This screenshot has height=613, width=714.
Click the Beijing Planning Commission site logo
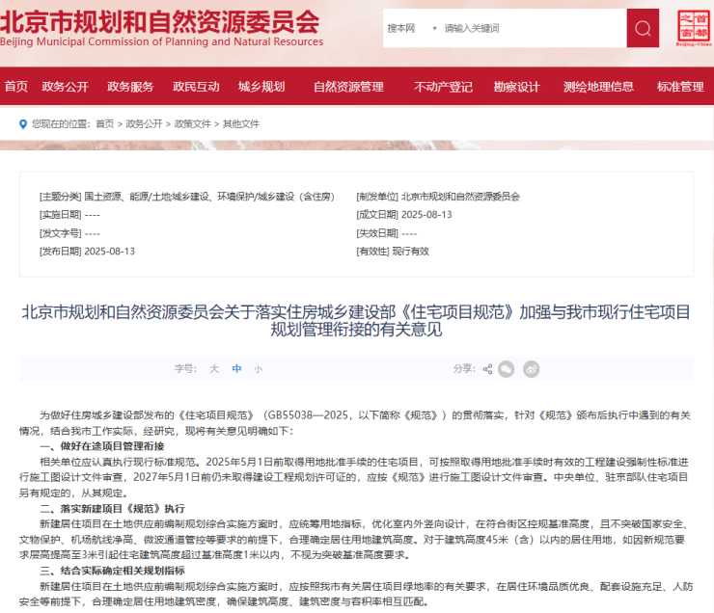(x=161, y=26)
